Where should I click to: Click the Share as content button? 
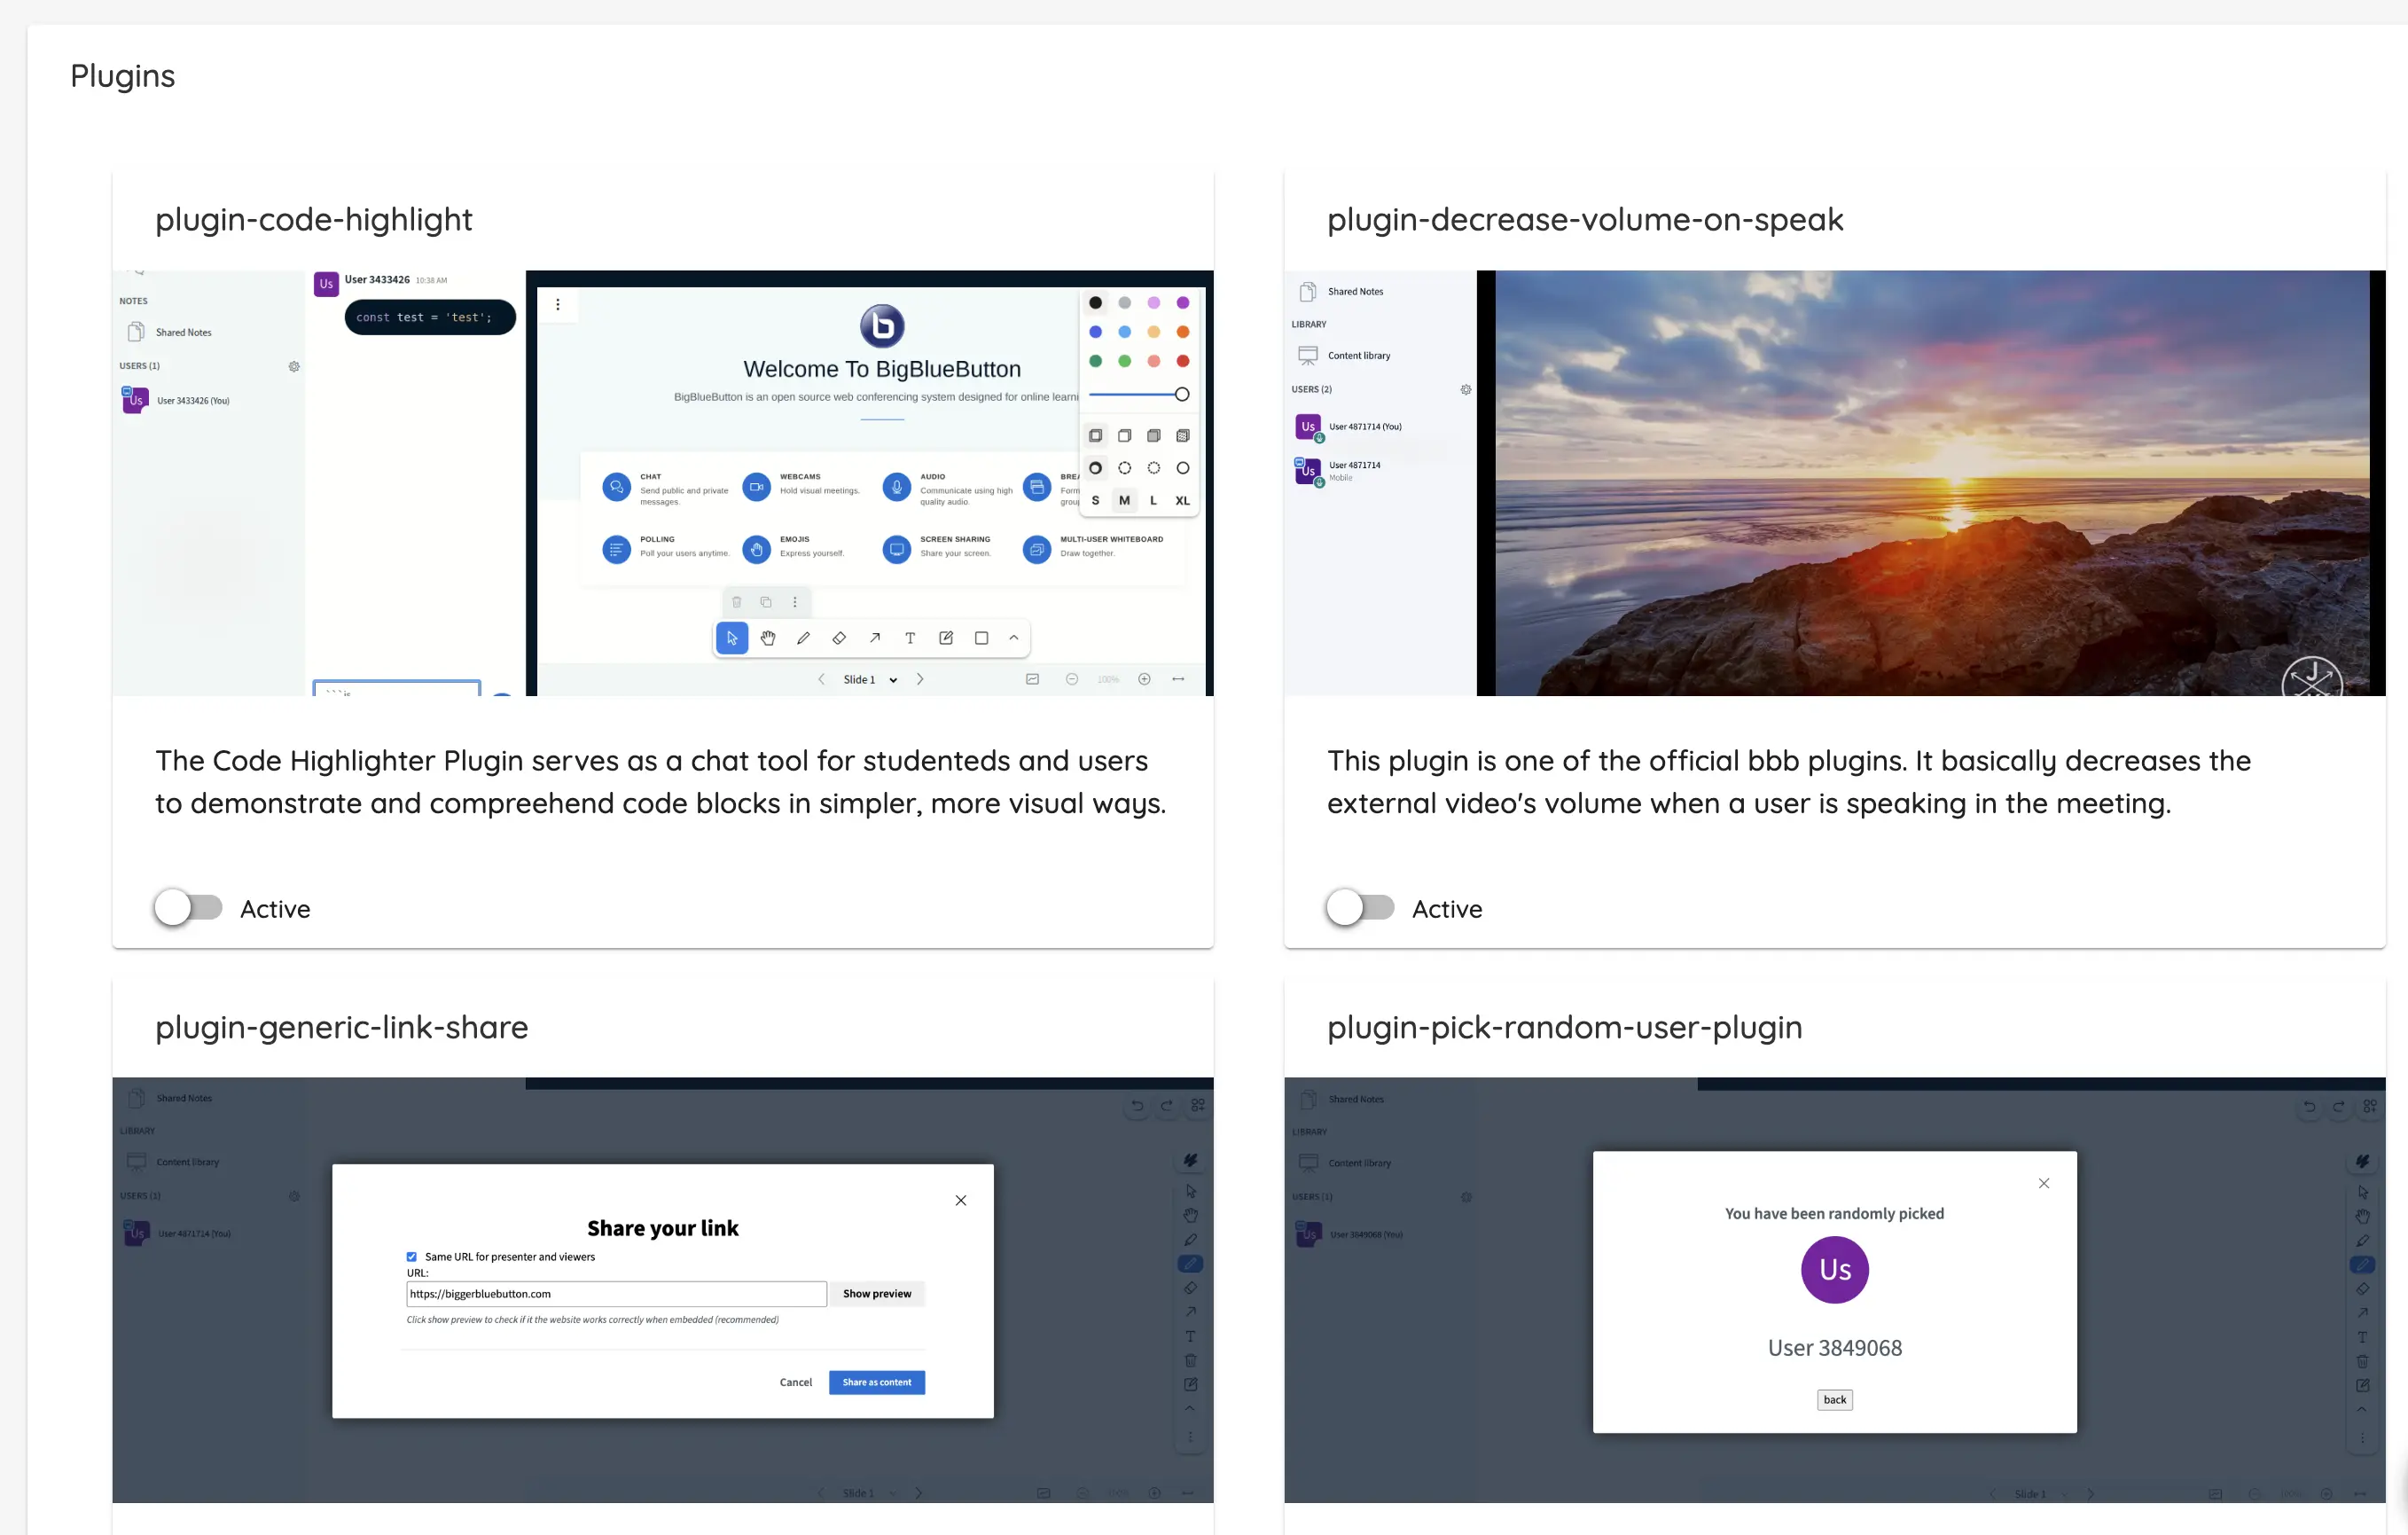pos(876,1382)
